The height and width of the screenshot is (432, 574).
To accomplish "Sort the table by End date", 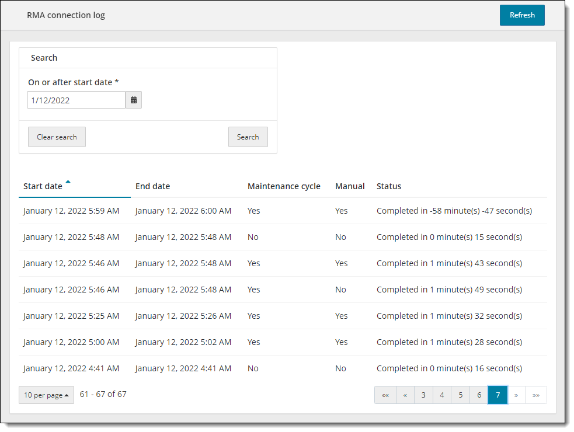I will (x=152, y=186).
